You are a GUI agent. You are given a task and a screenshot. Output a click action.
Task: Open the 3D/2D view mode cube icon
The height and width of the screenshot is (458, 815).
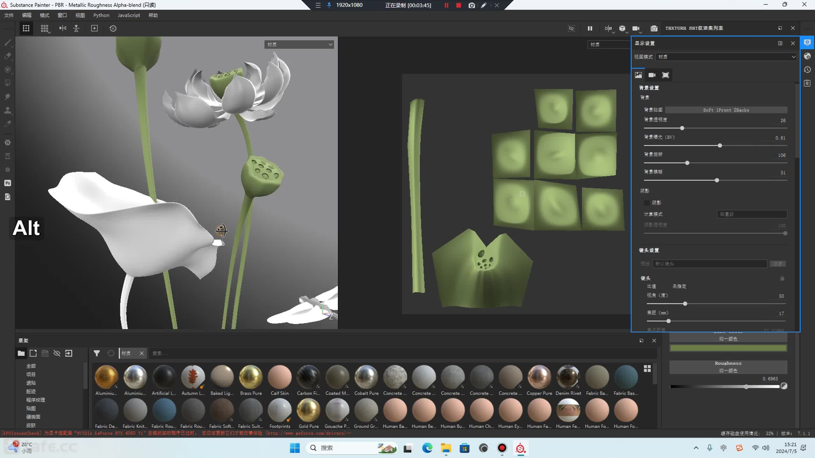click(x=622, y=29)
